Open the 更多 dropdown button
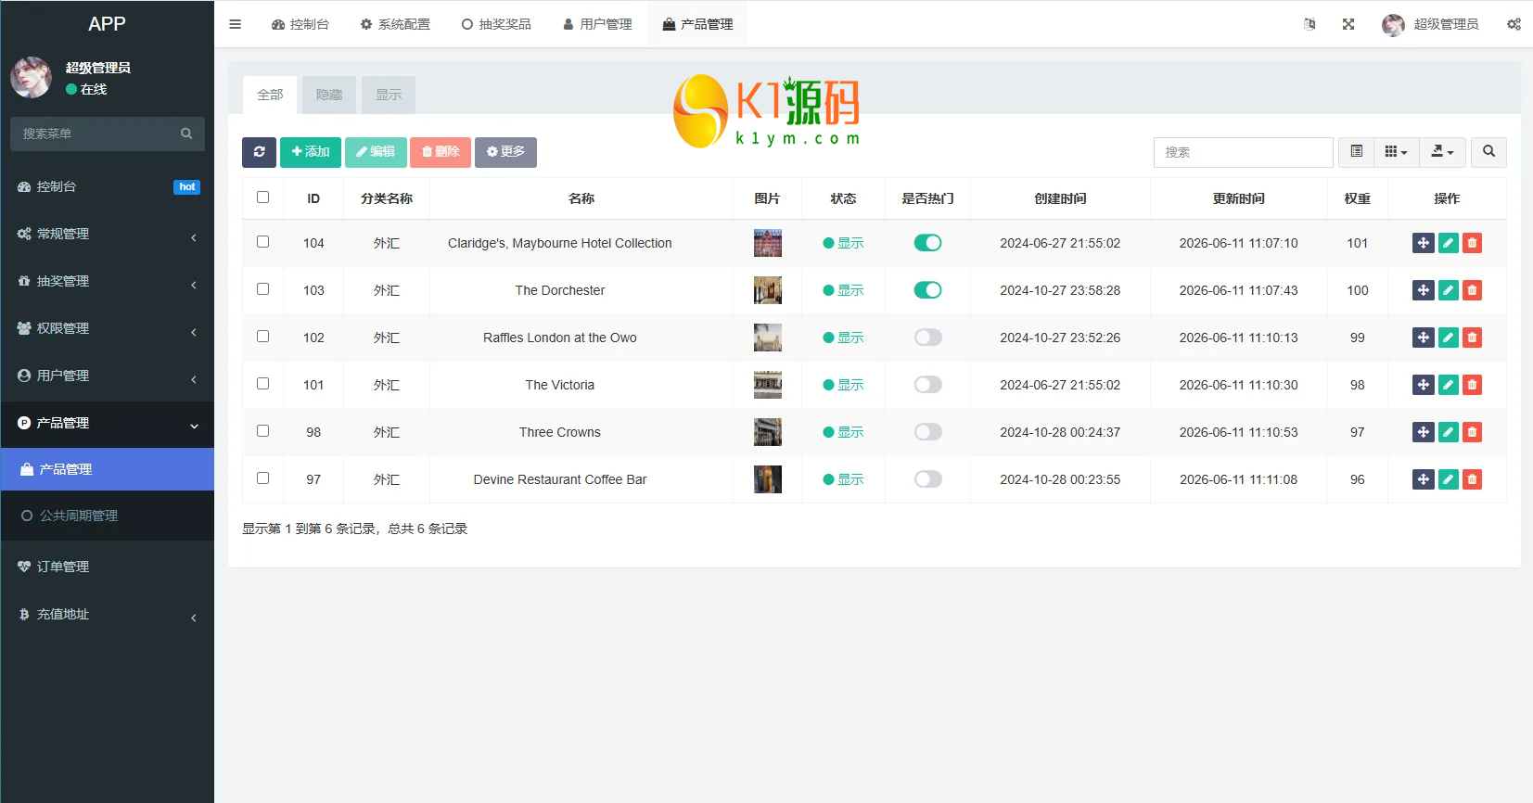The image size is (1533, 803). click(505, 152)
